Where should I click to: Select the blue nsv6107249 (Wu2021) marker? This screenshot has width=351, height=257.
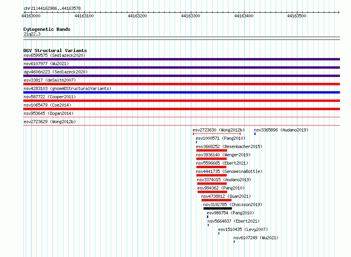click(x=234, y=242)
